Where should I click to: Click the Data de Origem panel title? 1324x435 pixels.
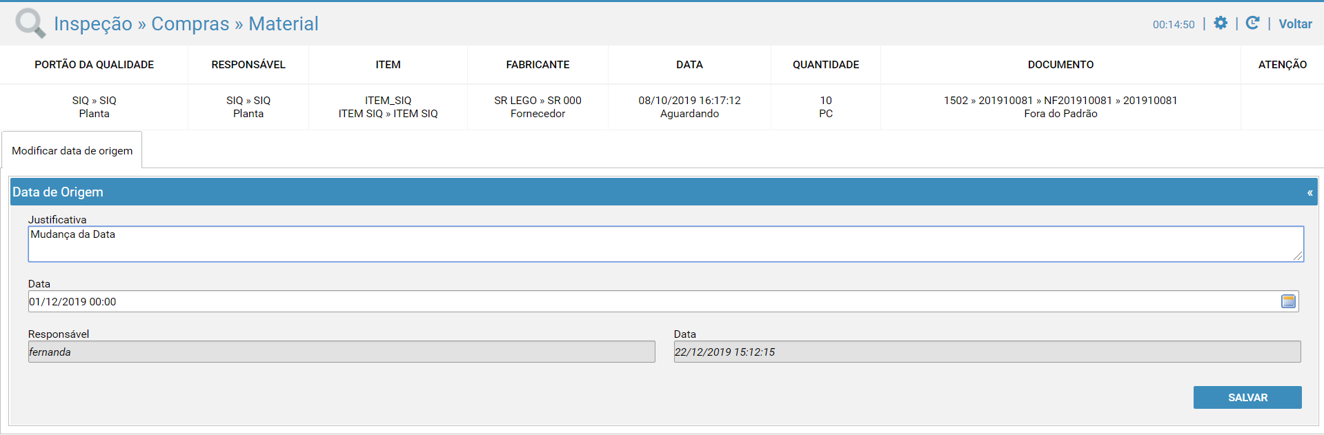coord(58,192)
